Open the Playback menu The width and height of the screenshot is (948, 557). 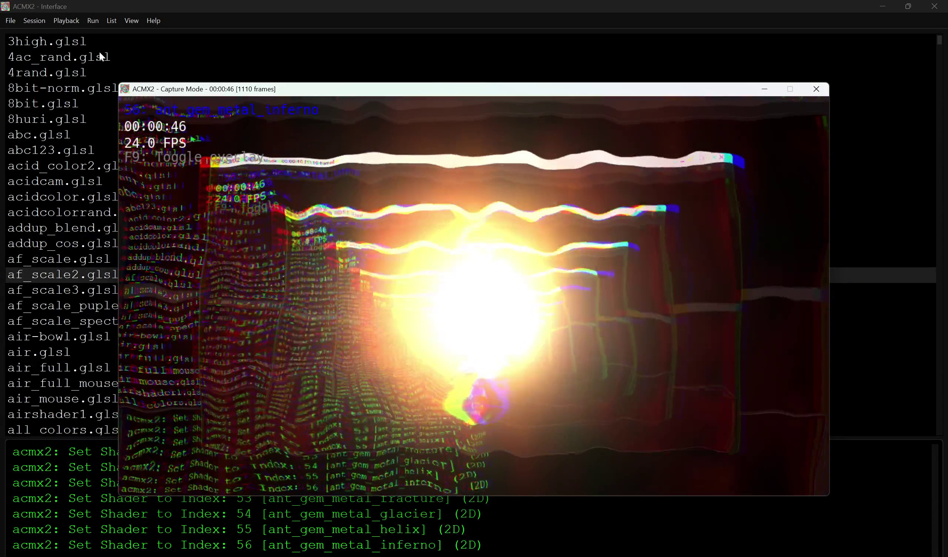(66, 21)
